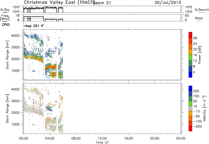Click the '12:00' time axis tick label

click(102, 139)
